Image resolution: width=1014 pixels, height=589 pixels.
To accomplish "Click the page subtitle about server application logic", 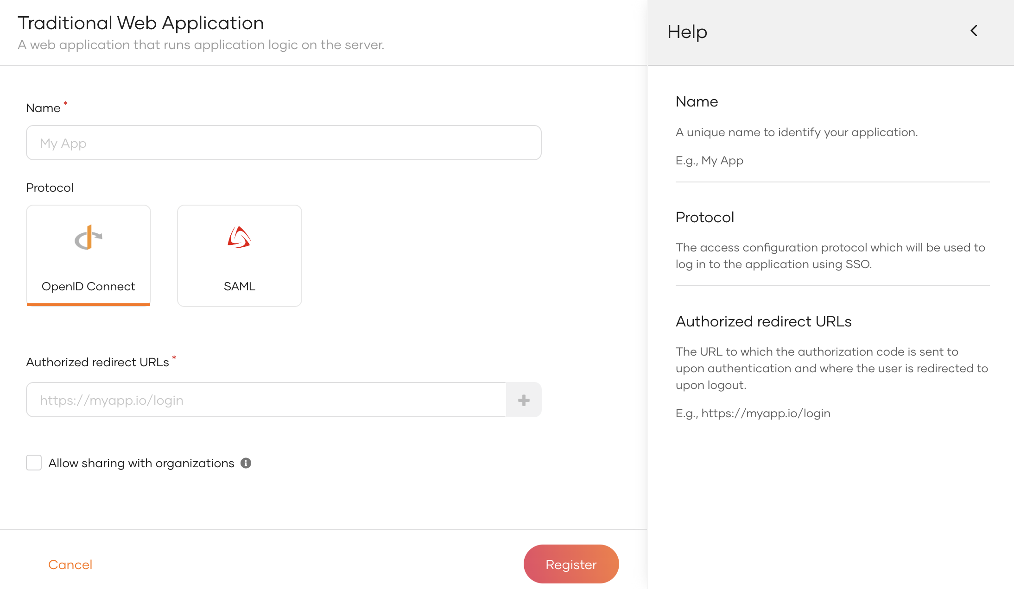I will [x=201, y=45].
